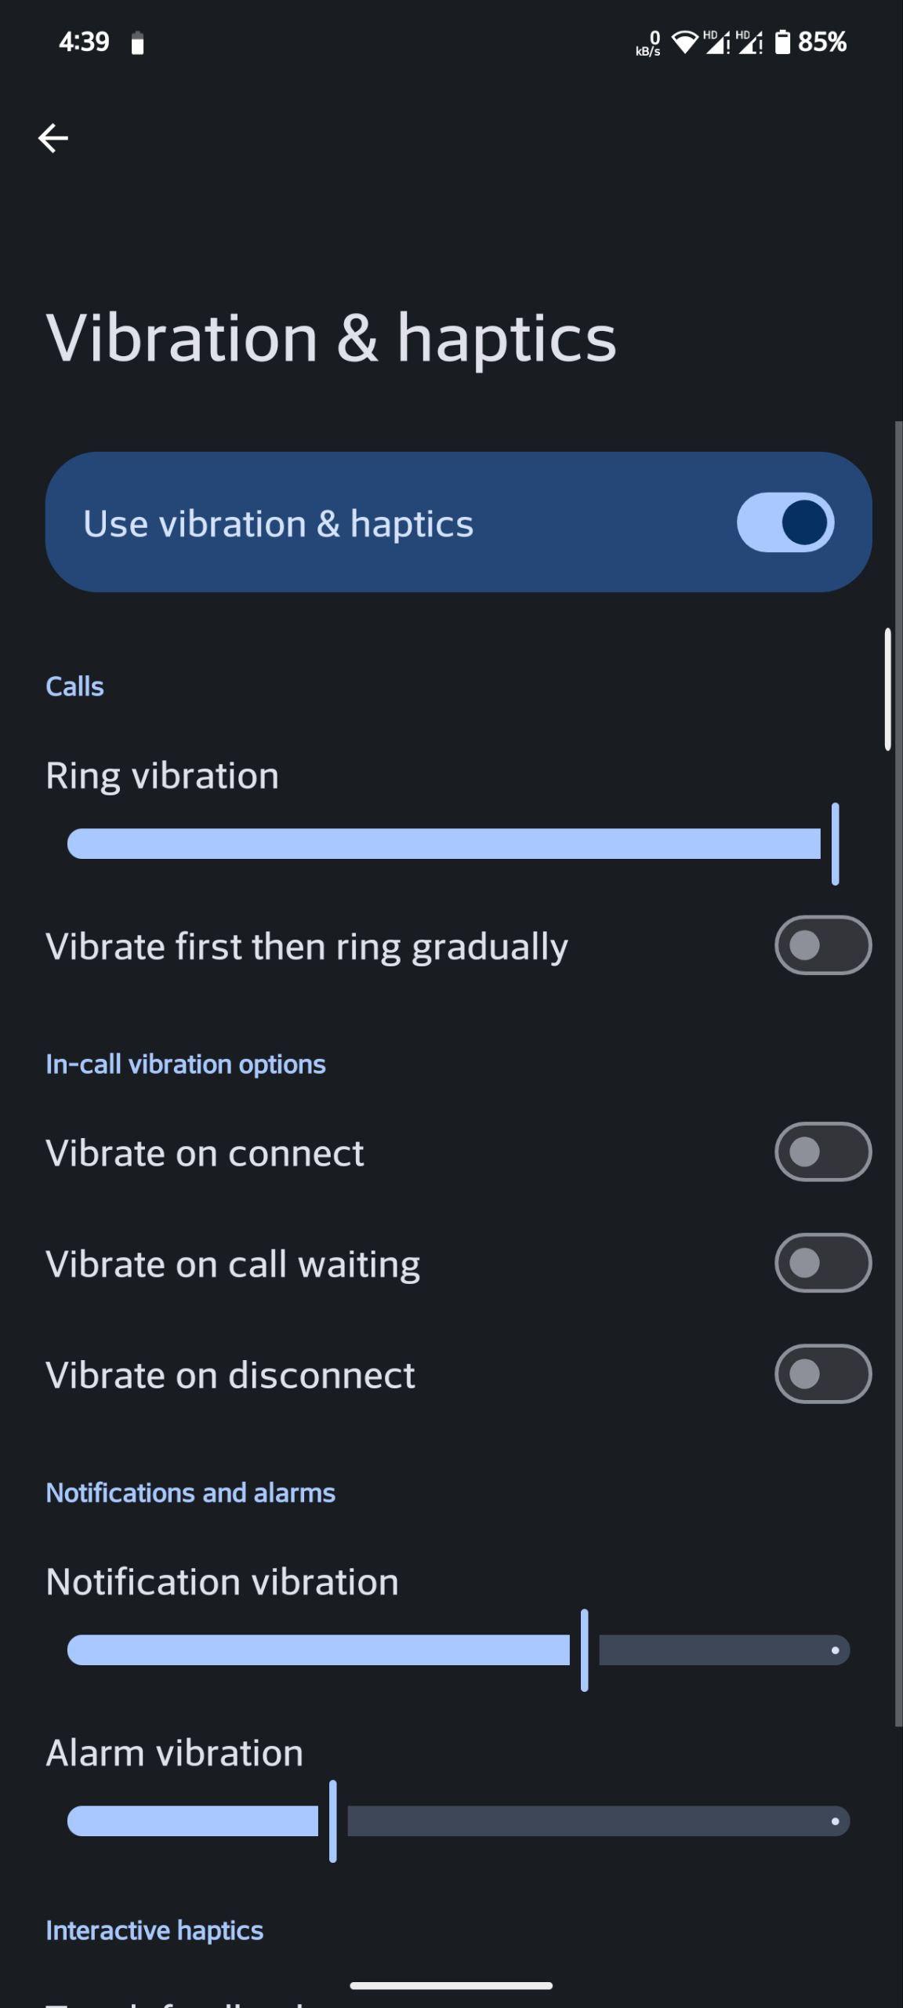
Task: Enable Vibrate on call waiting
Action: point(823,1263)
